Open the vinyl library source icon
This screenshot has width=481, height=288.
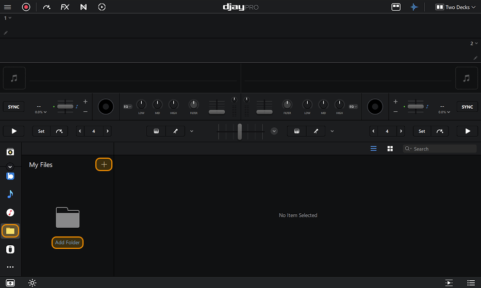pos(10,152)
